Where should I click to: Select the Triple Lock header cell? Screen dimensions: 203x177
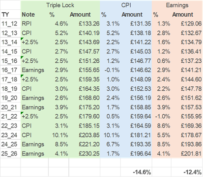click(x=60, y=5)
